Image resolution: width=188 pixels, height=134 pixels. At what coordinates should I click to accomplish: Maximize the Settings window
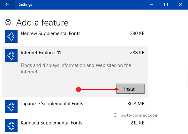[166, 4]
